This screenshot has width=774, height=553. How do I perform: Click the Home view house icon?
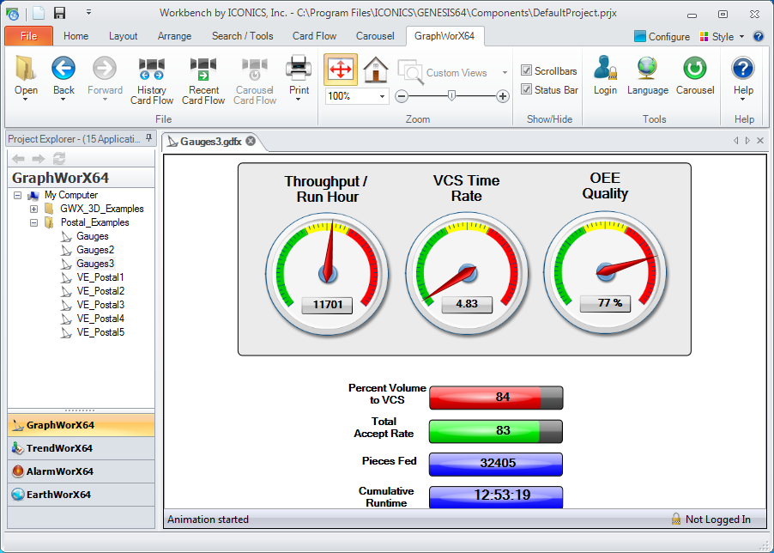(376, 70)
